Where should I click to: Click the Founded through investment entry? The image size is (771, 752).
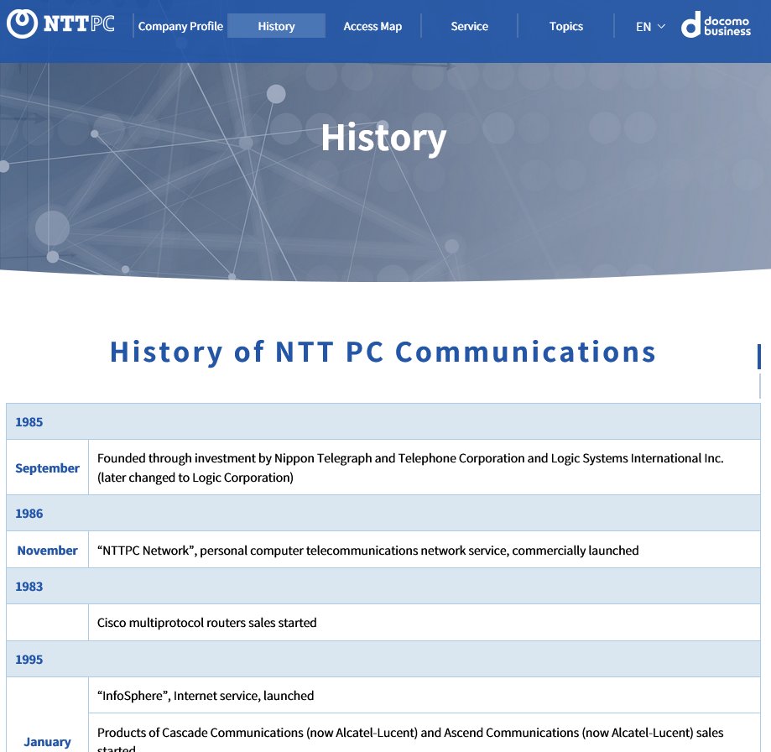click(x=425, y=467)
